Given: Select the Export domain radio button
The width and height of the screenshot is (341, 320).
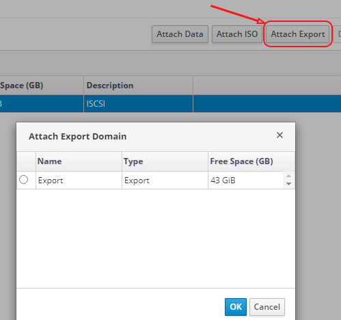Looking at the screenshot, I should (24, 180).
